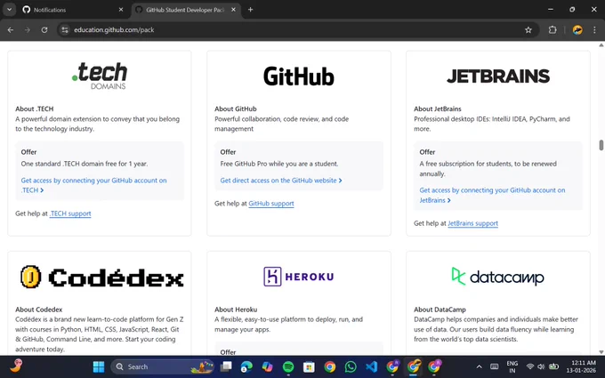Go back to the previous page
605x378 pixels.
[x=11, y=29]
